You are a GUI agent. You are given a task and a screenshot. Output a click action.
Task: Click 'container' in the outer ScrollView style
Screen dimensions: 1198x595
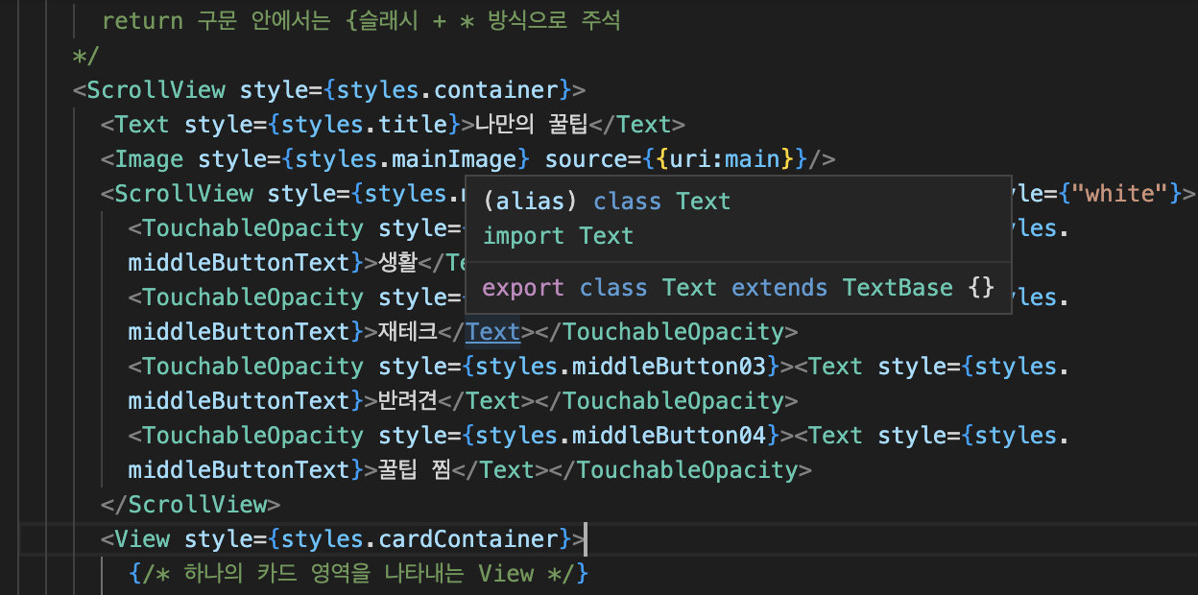(x=495, y=89)
